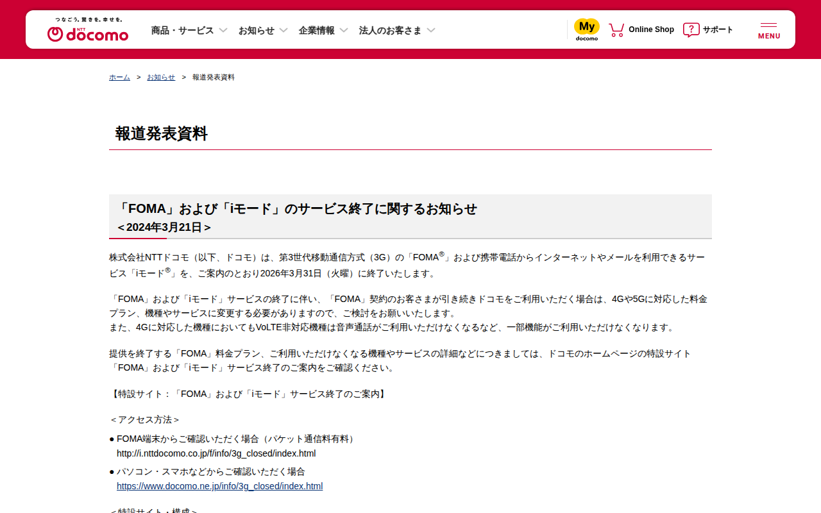
Task: Expand the 商品・サービス chevron
Action: 223,30
